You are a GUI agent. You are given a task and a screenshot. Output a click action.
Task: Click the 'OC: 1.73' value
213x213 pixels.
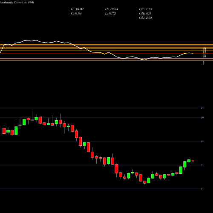[x=146, y=9]
